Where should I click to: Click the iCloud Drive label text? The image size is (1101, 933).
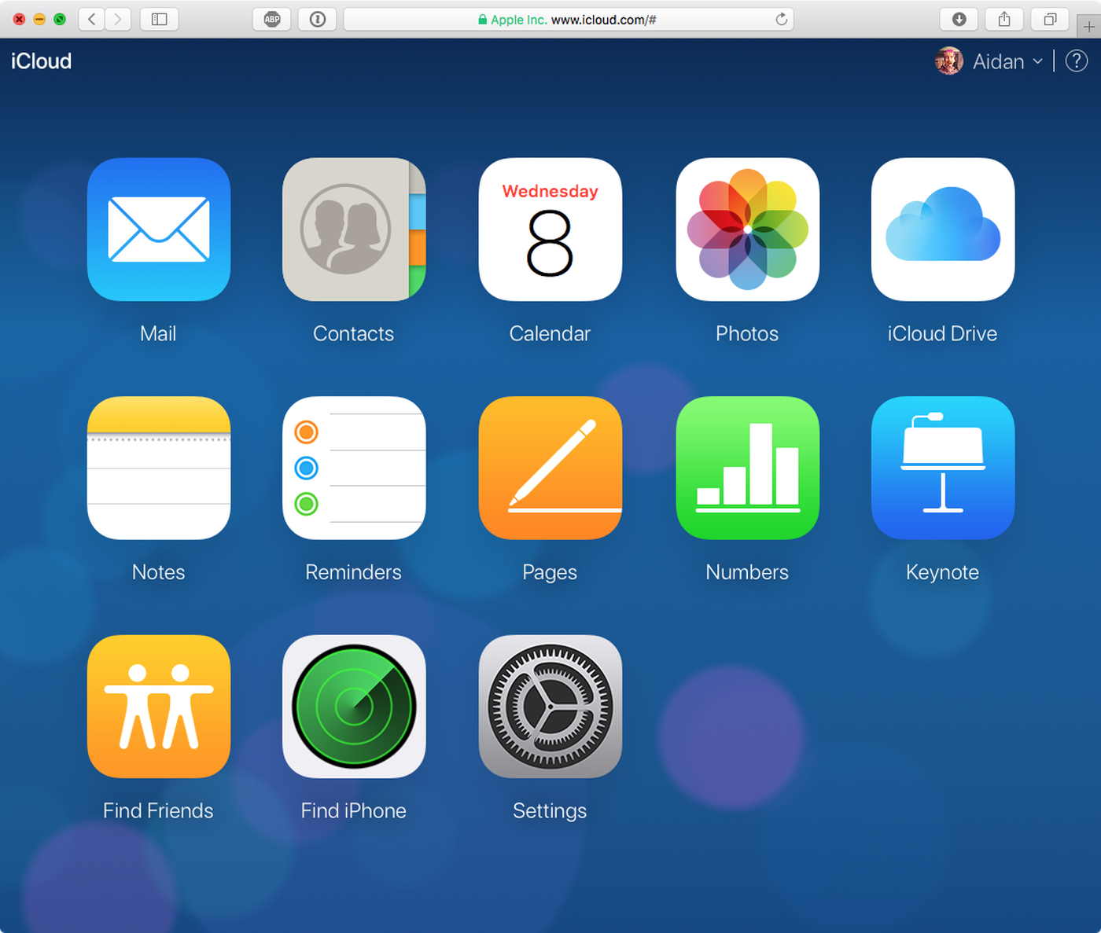click(x=942, y=333)
